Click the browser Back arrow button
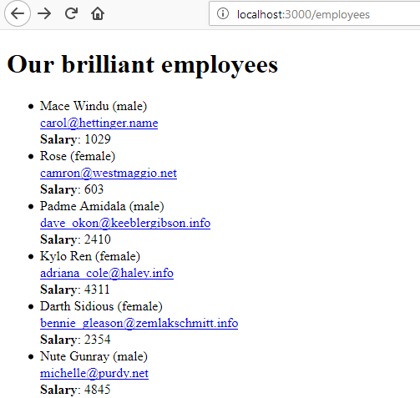This screenshot has width=420, height=398. pos(18,13)
